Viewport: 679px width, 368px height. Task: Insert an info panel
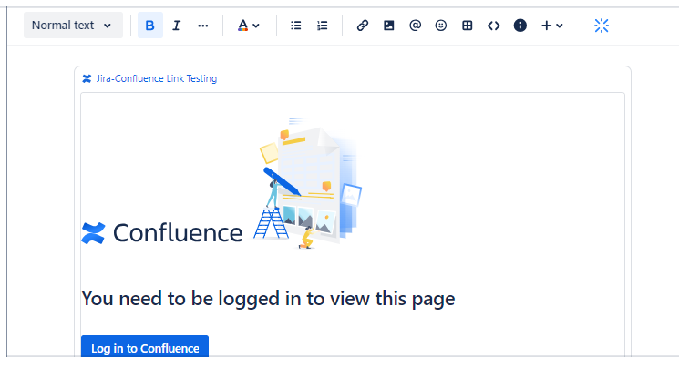520,26
